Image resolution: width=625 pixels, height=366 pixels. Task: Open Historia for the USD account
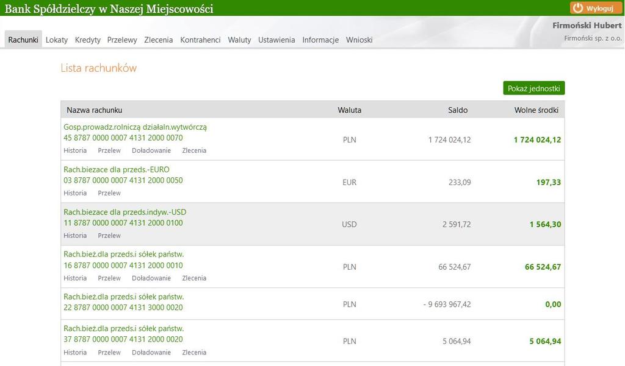pos(75,236)
